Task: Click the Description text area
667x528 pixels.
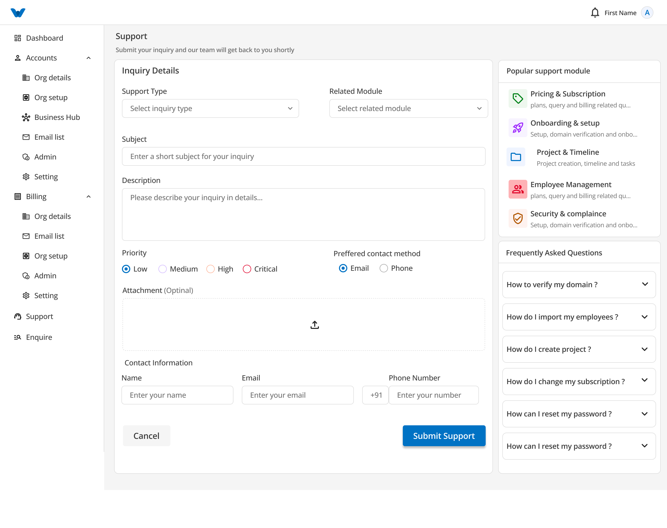Action: click(304, 214)
